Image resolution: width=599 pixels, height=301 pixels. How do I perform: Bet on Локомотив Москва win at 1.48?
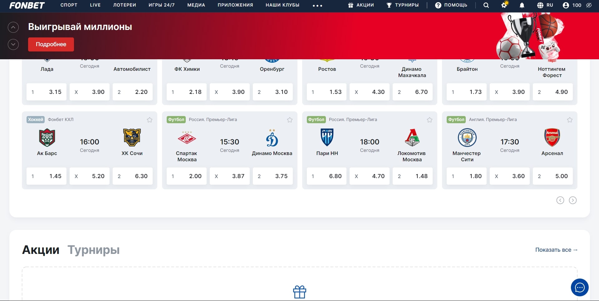413,176
